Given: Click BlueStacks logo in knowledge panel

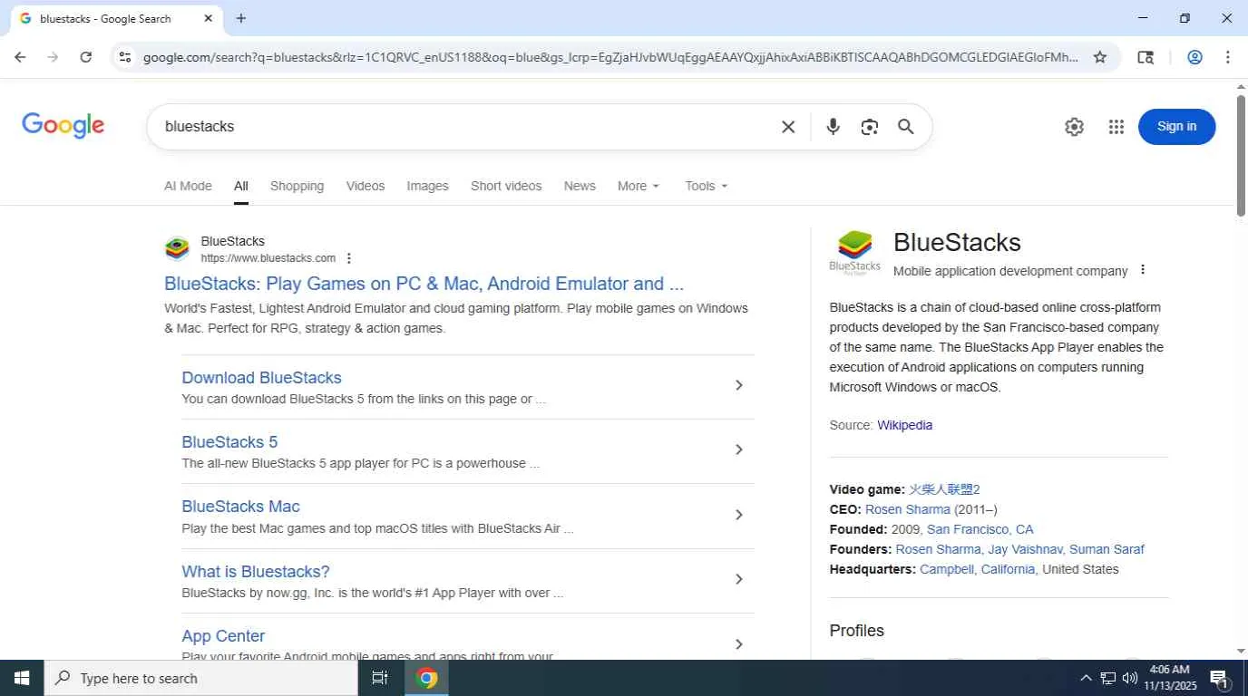Looking at the screenshot, I should [854, 253].
